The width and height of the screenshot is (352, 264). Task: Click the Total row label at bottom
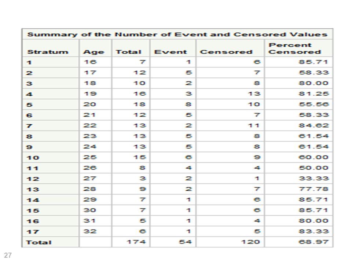39,242
